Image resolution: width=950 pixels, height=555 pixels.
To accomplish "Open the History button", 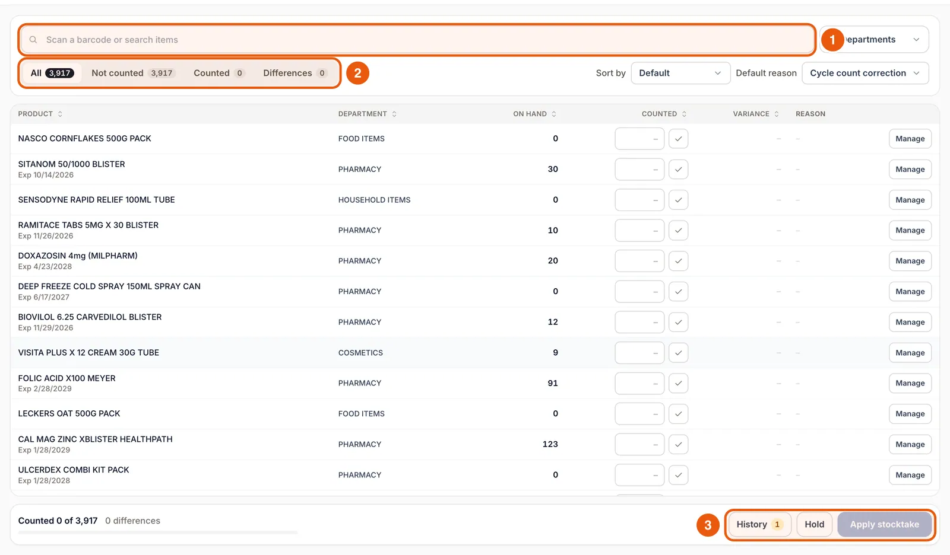I will pos(760,524).
